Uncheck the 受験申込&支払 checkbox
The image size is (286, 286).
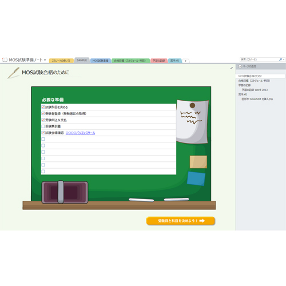click(43, 120)
